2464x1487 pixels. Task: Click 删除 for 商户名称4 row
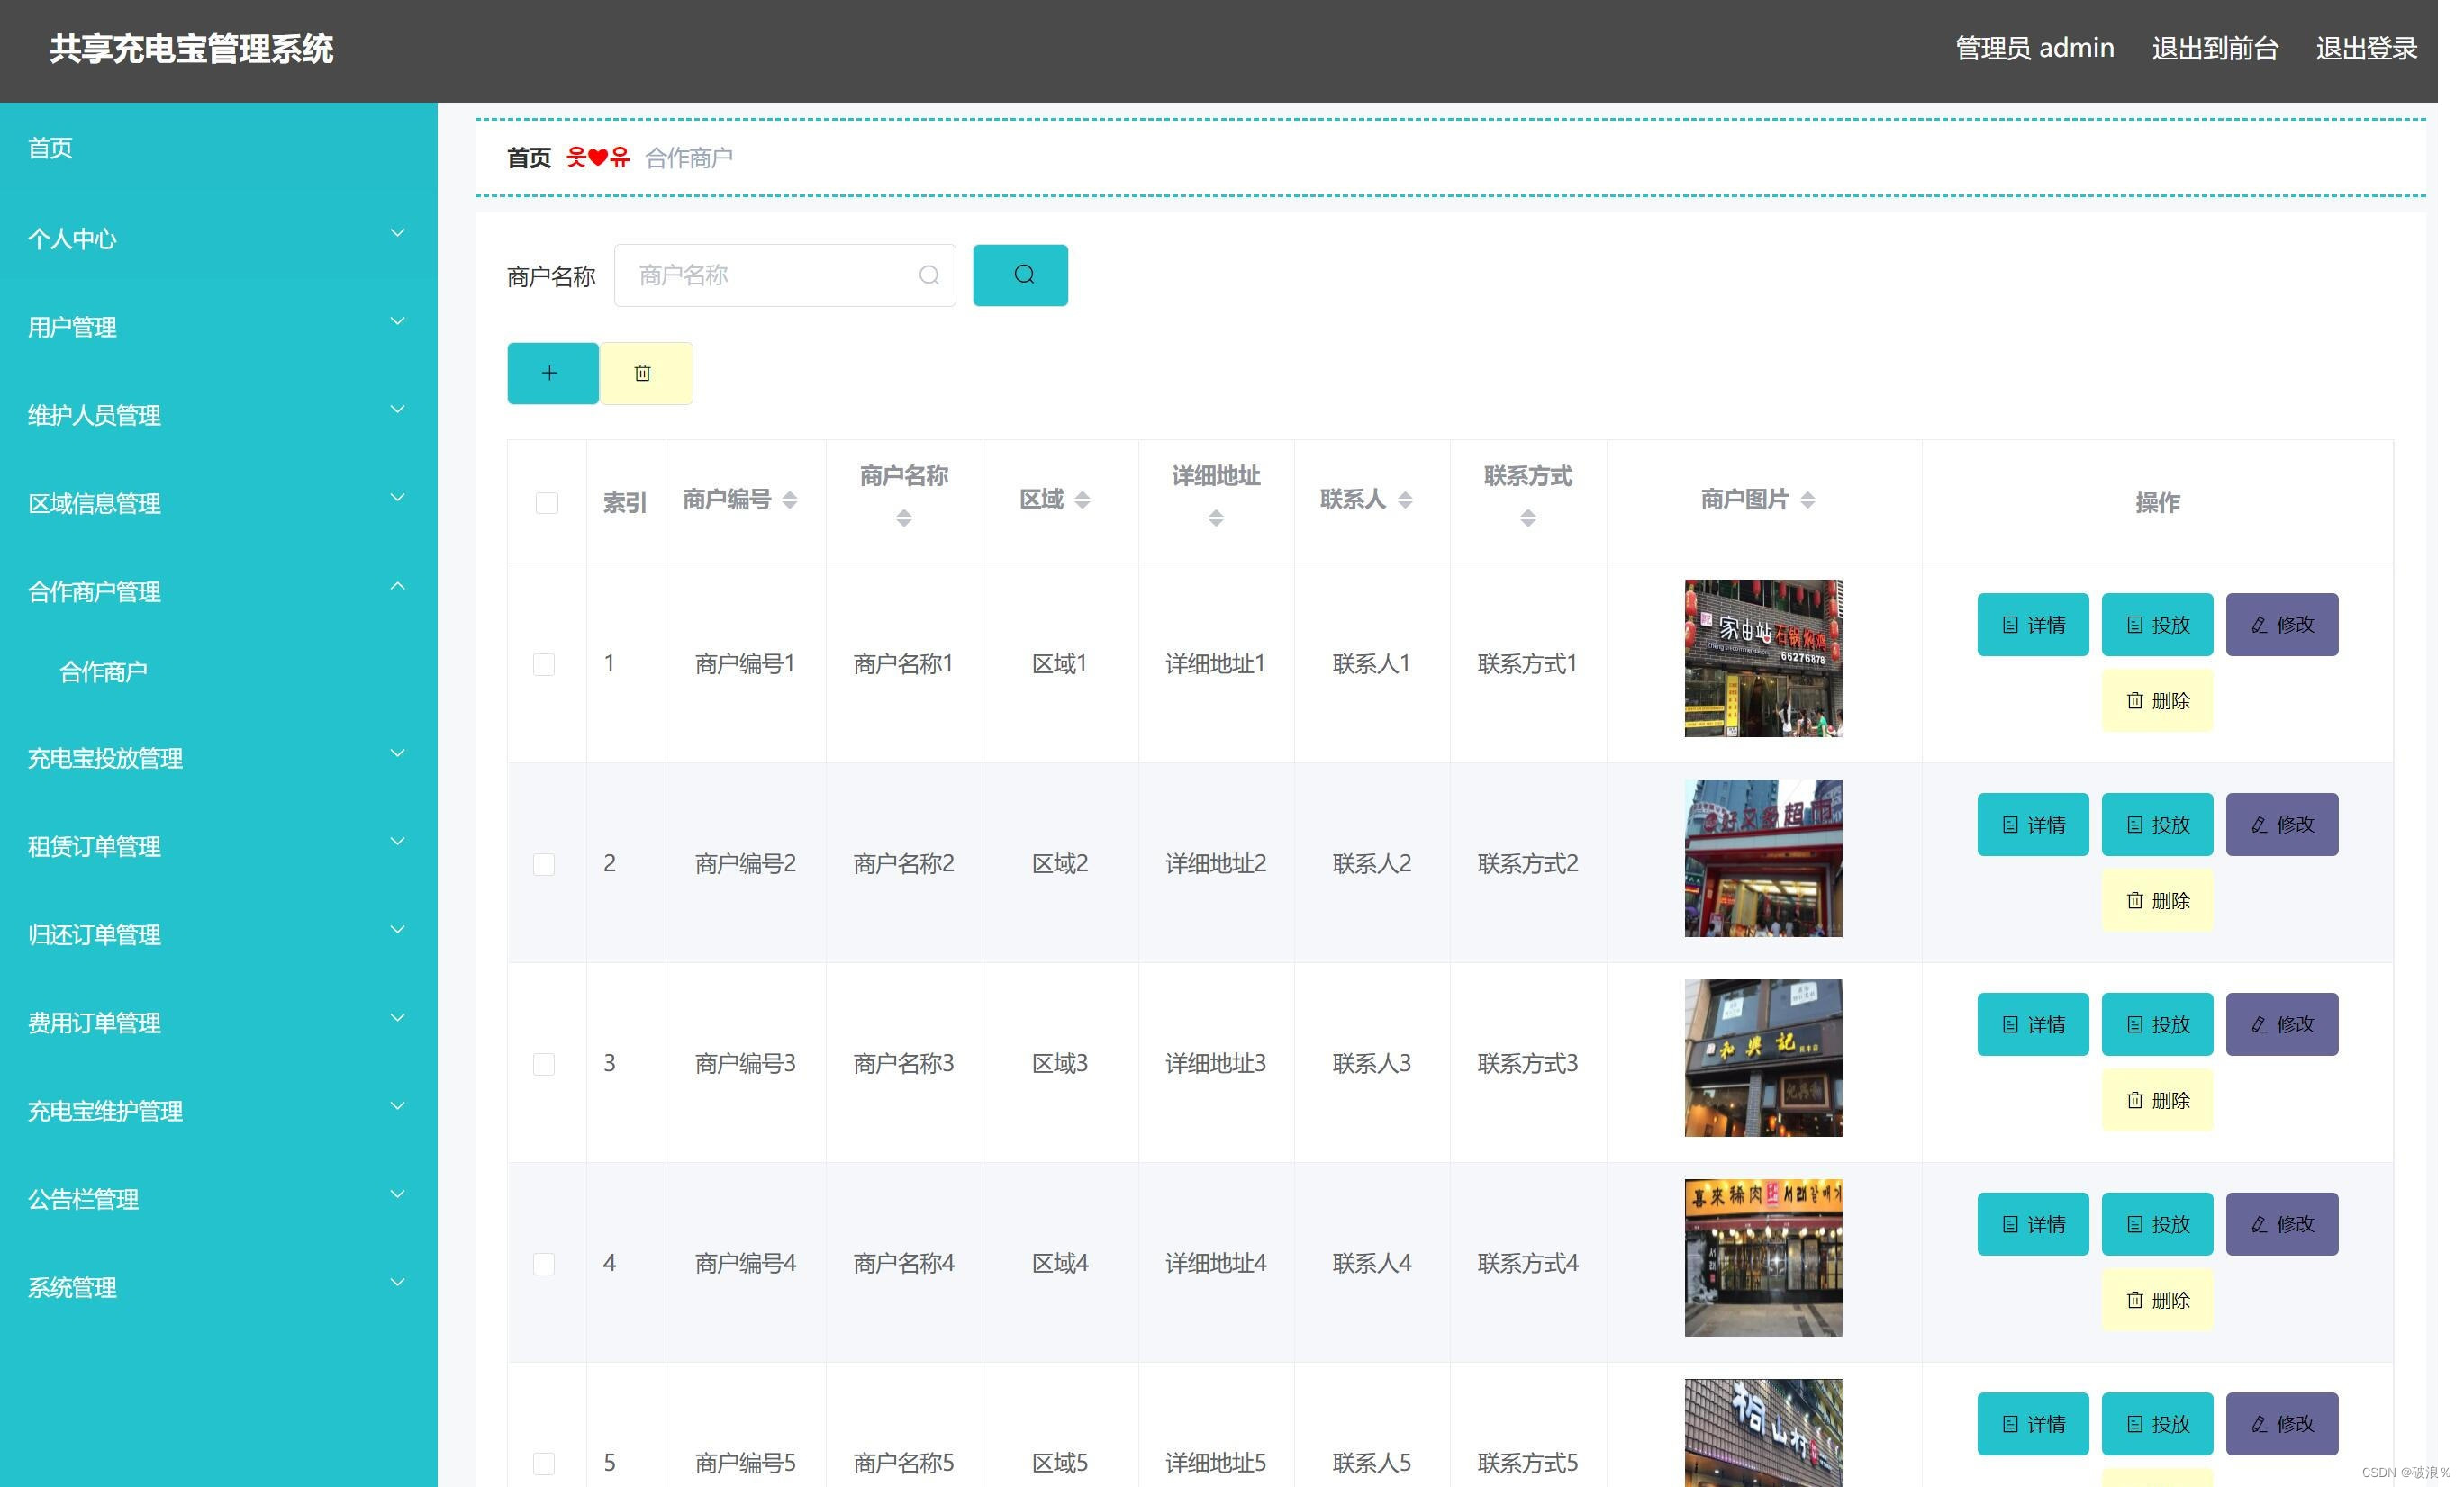[2157, 1300]
